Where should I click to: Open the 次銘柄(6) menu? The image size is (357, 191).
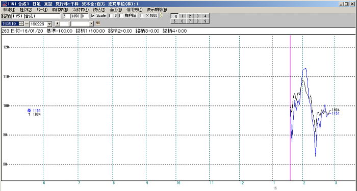[x=81, y=10]
